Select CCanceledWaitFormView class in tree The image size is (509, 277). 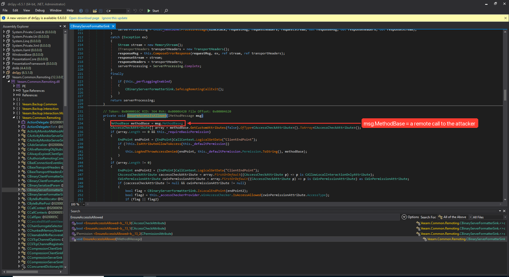pyautogui.click(x=45, y=222)
